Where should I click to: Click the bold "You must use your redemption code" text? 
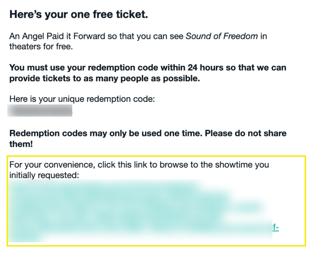click(84, 68)
